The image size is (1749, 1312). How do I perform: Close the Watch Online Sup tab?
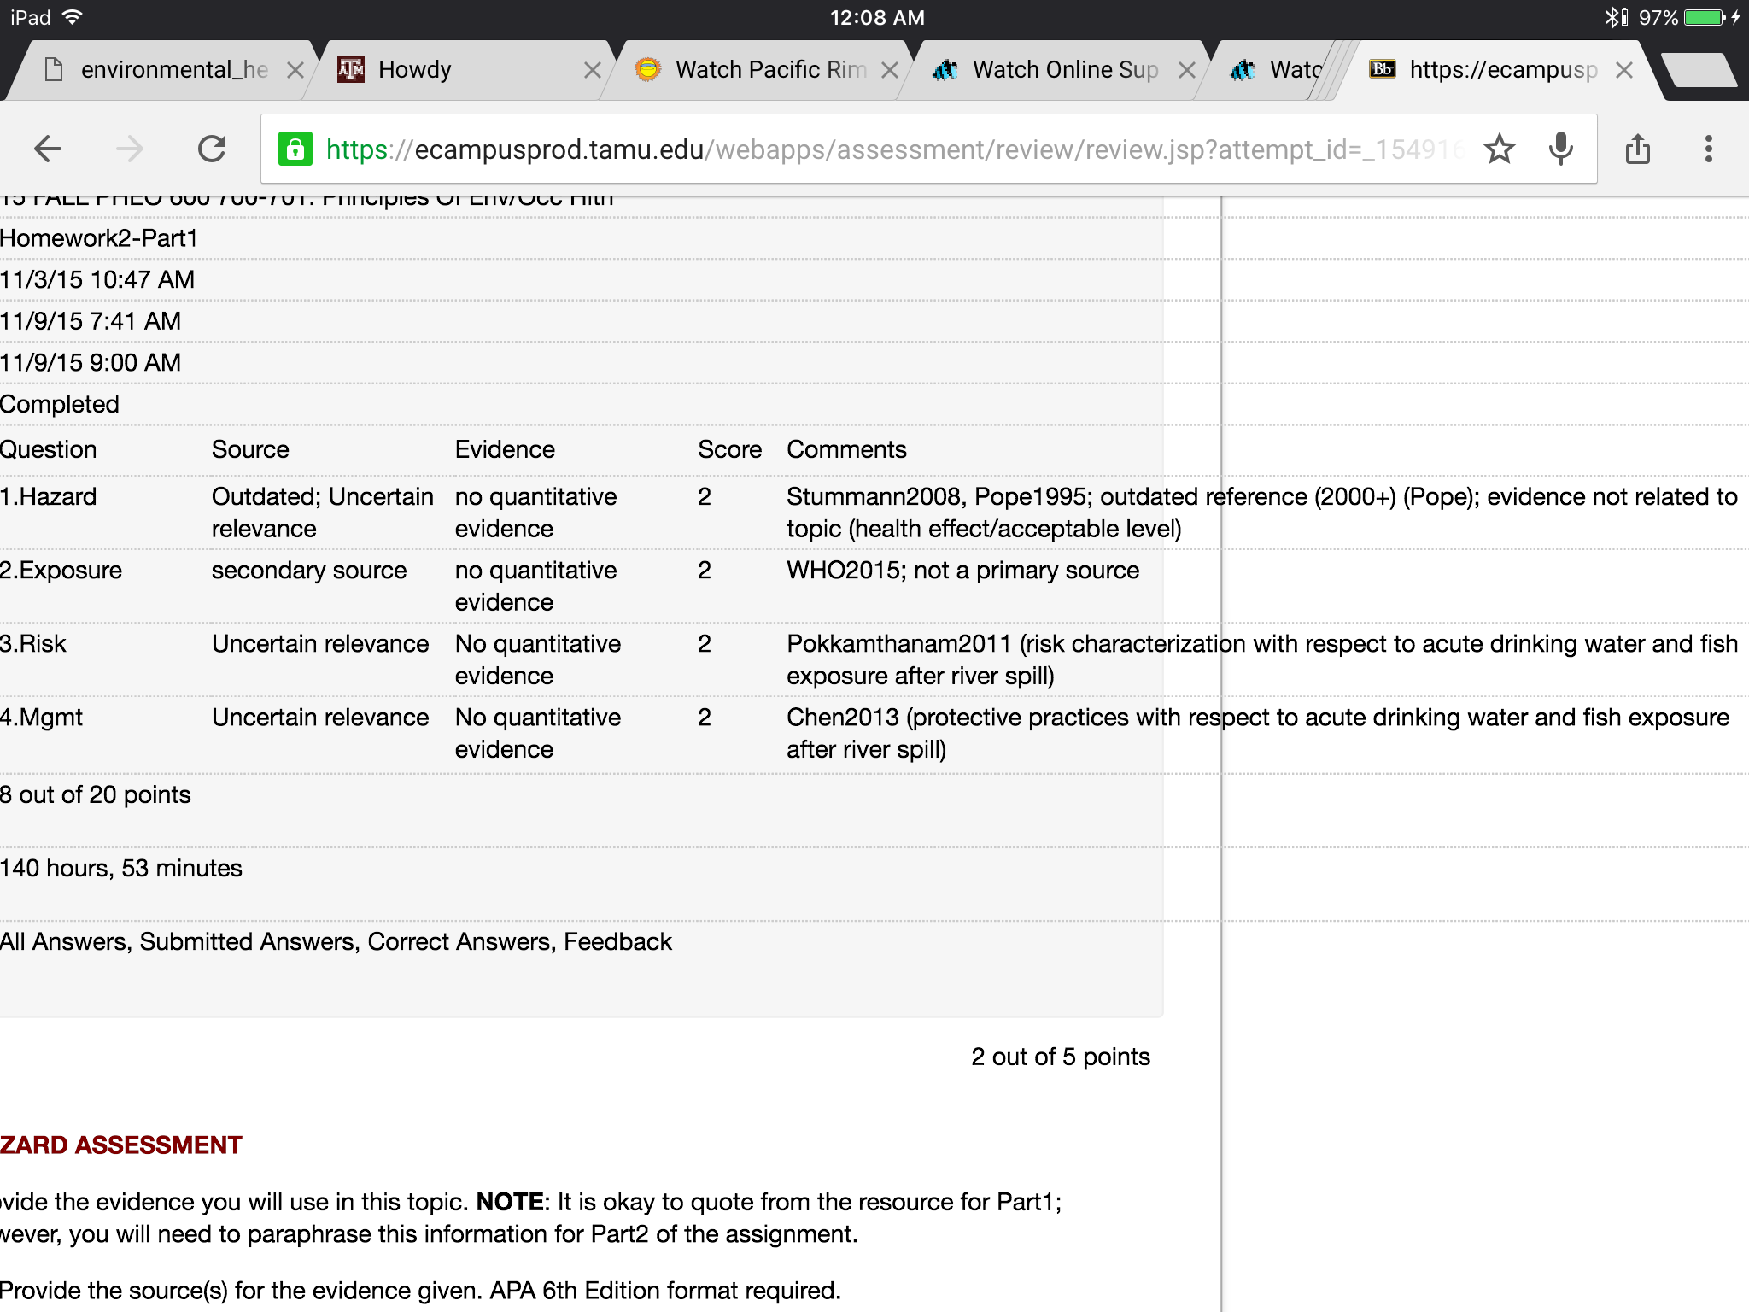[x=1186, y=70]
